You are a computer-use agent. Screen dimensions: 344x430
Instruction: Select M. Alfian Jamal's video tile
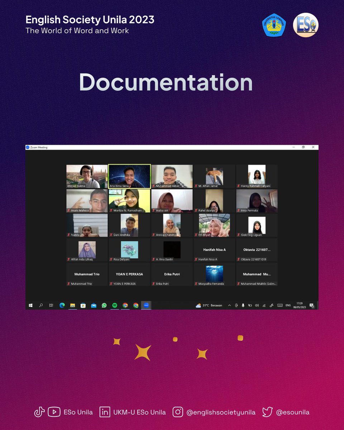click(x=215, y=176)
